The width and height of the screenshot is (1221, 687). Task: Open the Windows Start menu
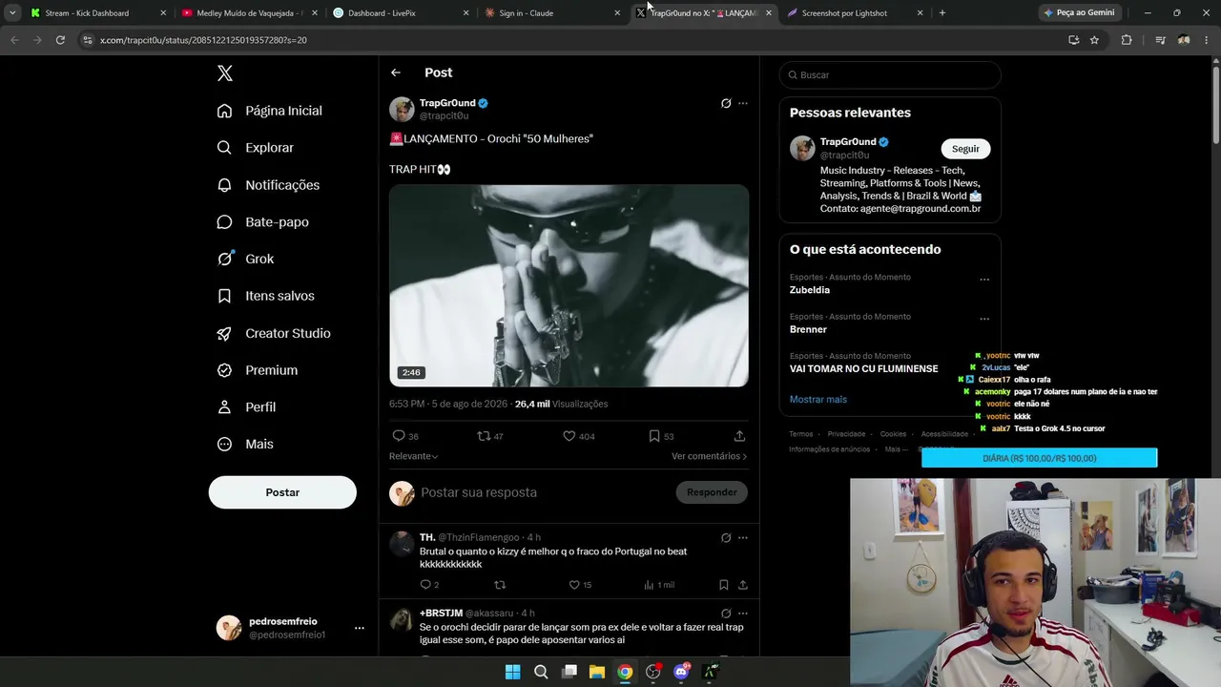[512, 672]
